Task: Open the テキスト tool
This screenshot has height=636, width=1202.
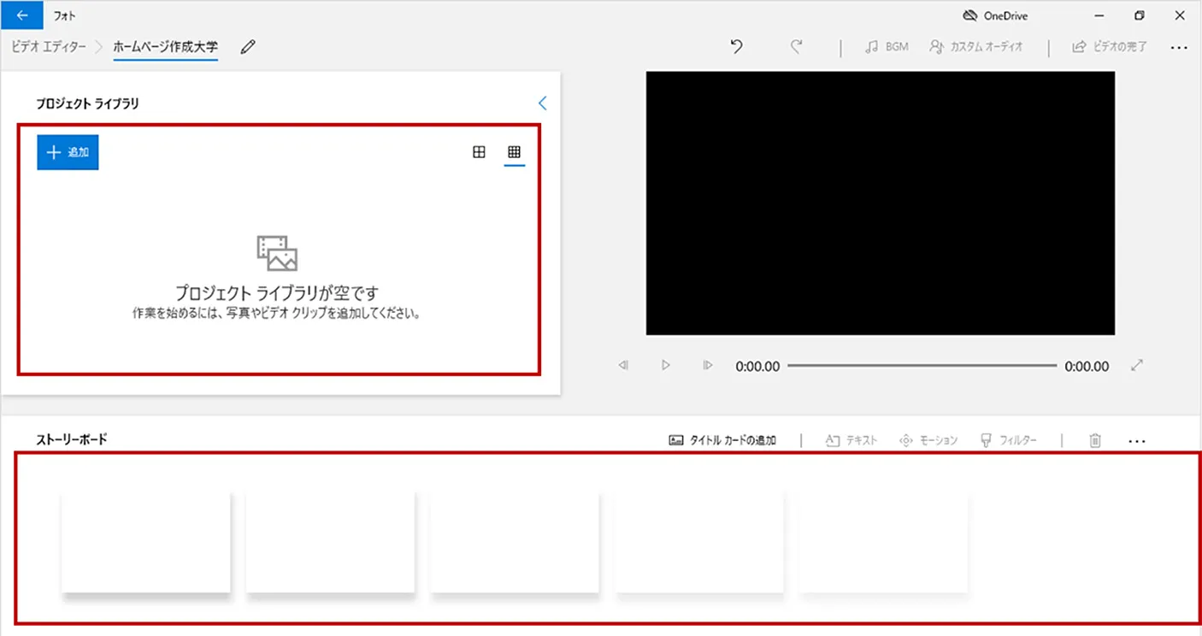Action: click(x=851, y=440)
